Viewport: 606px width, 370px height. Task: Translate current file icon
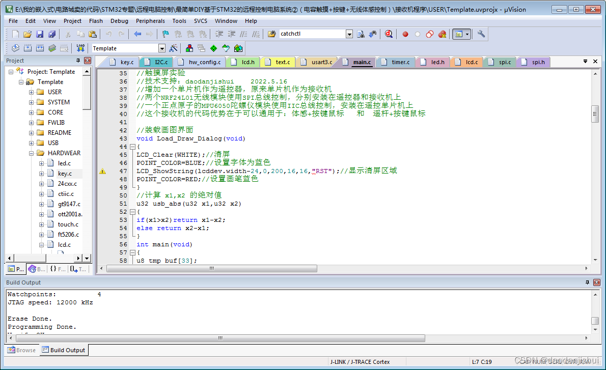click(15, 48)
